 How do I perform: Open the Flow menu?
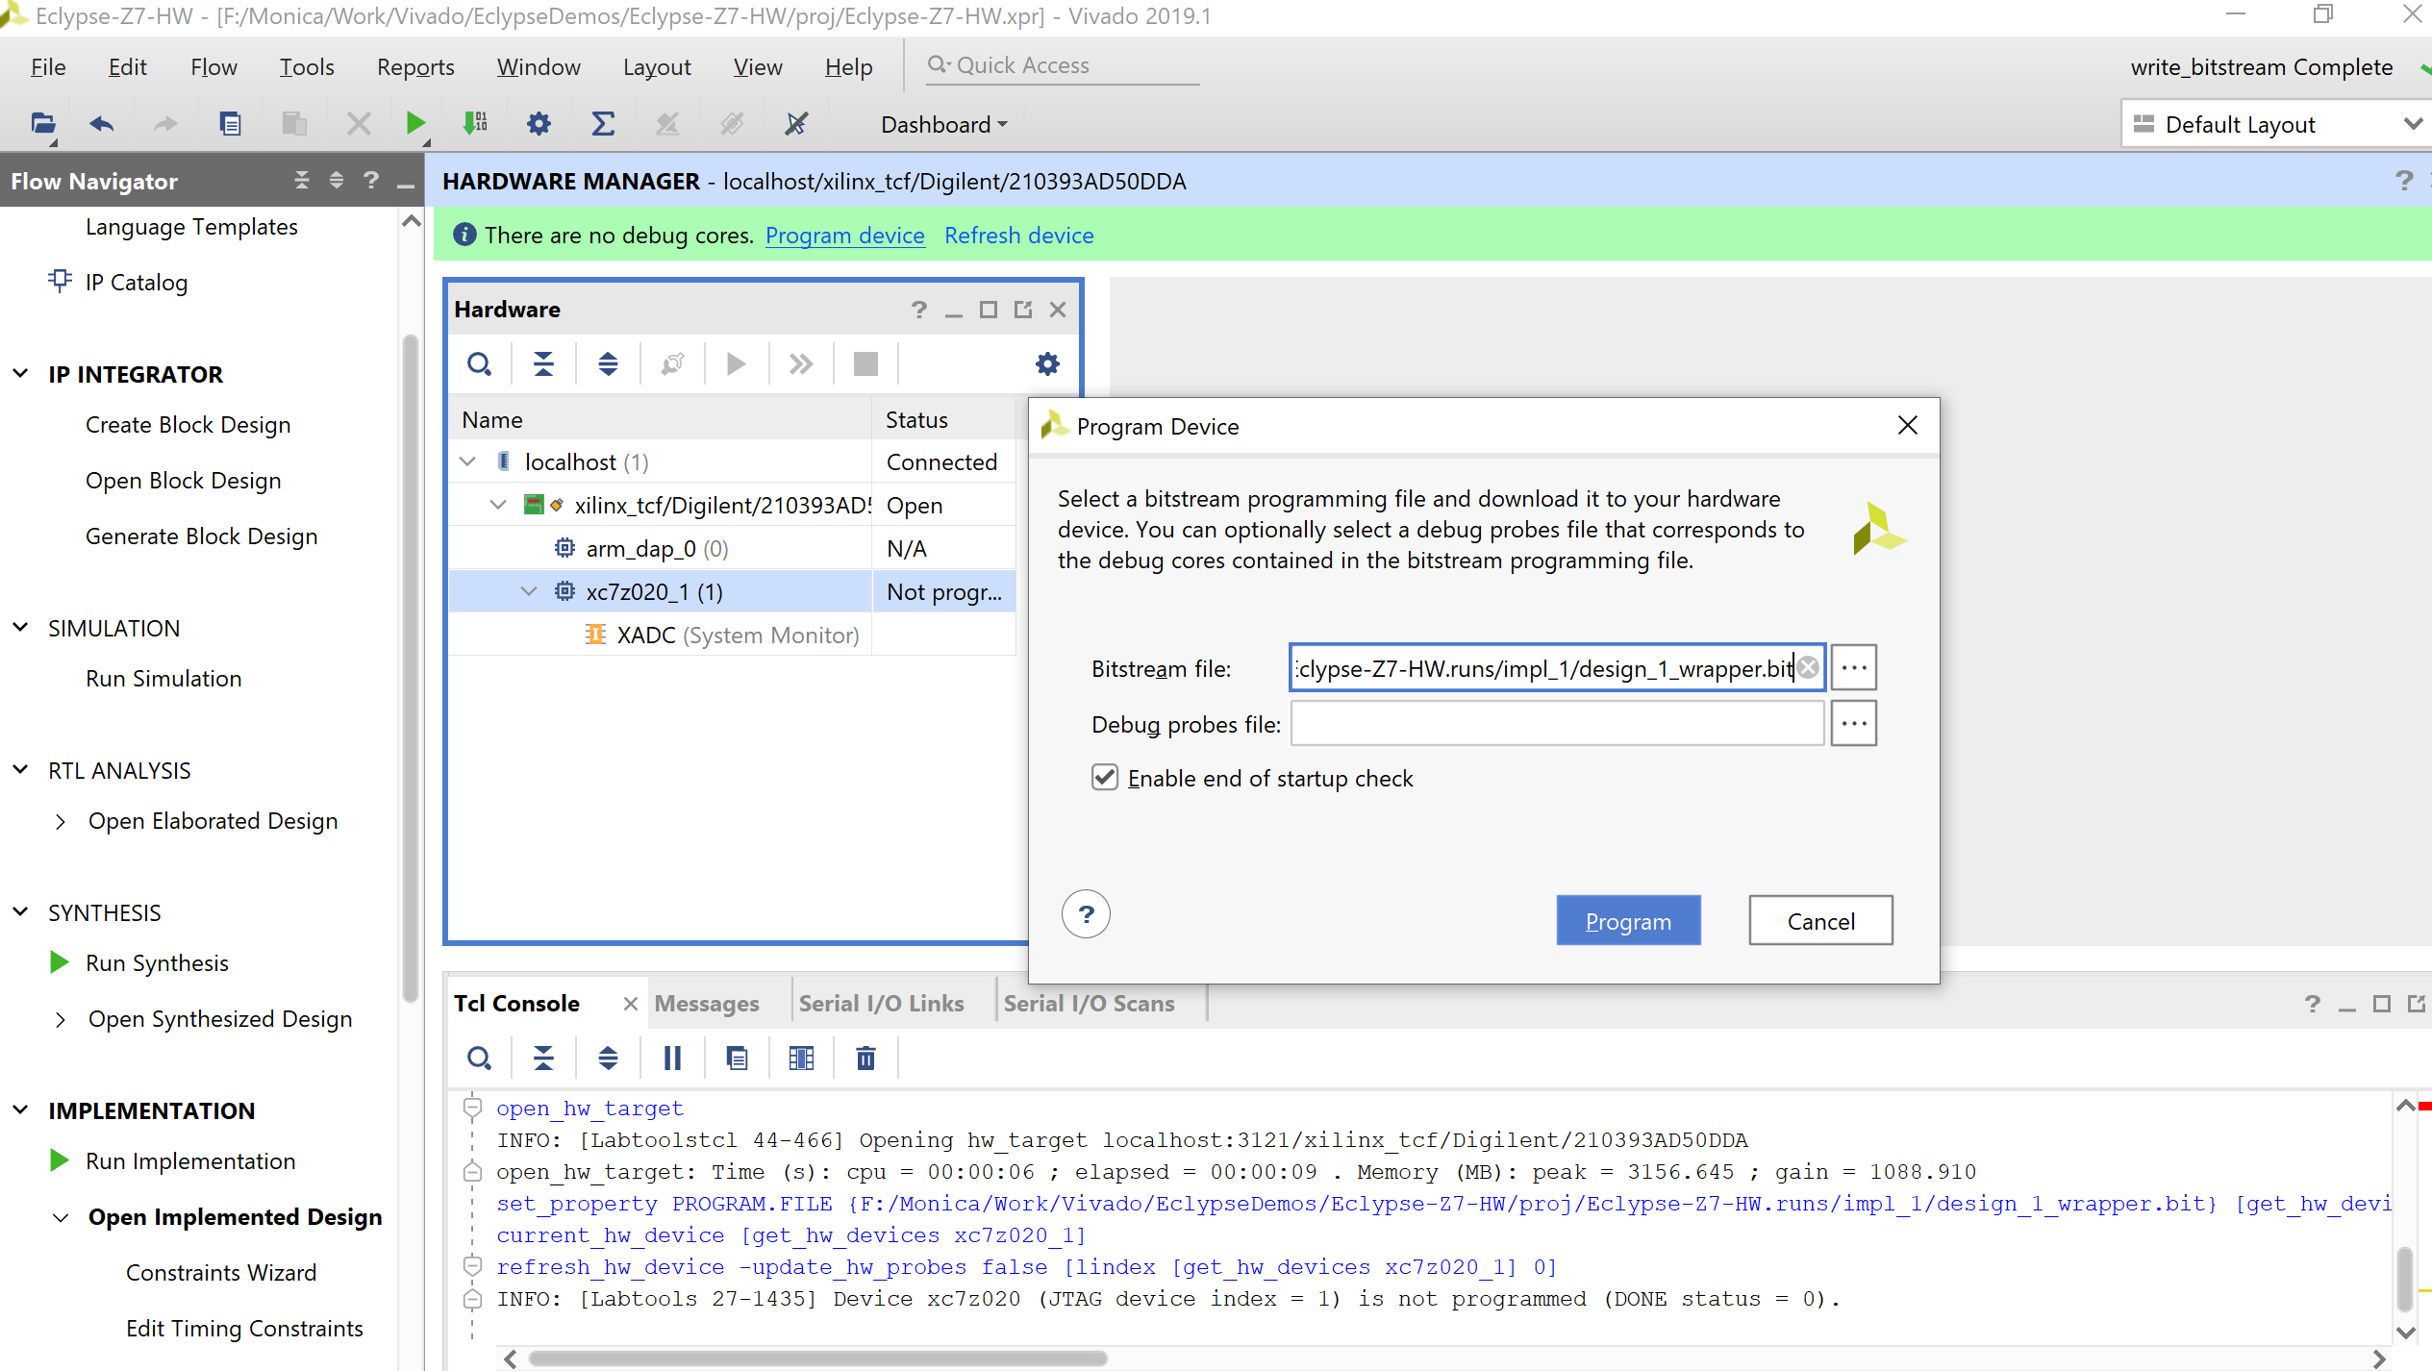(213, 66)
